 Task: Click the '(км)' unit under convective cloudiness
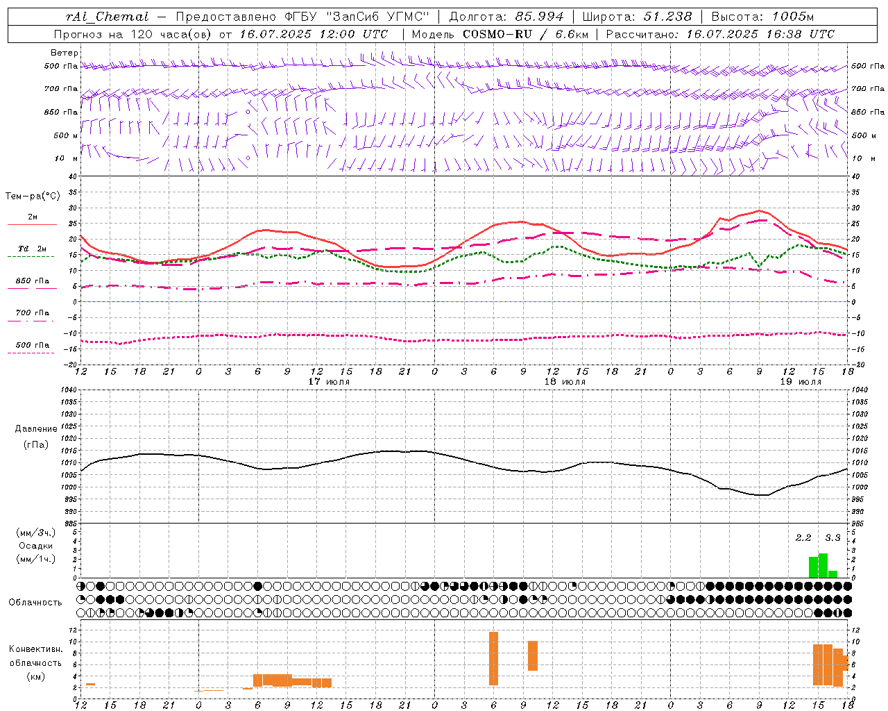click(35, 676)
